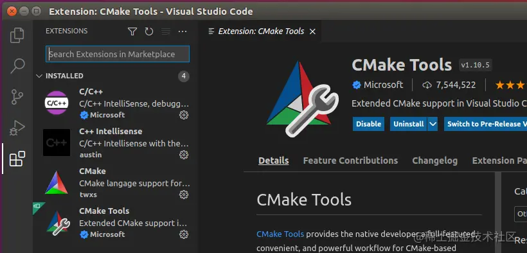Click the filter extensions funnel icon
The height and width of the screenshot is (253, 527).
(132, 31)
